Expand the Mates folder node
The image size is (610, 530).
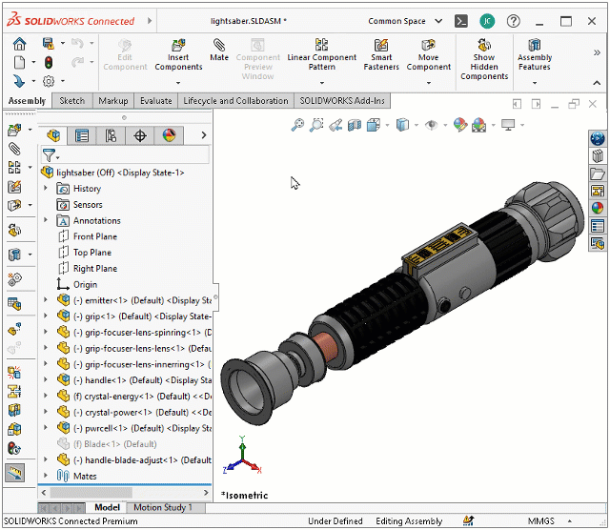pyautogui.click(x=45, y=476)
